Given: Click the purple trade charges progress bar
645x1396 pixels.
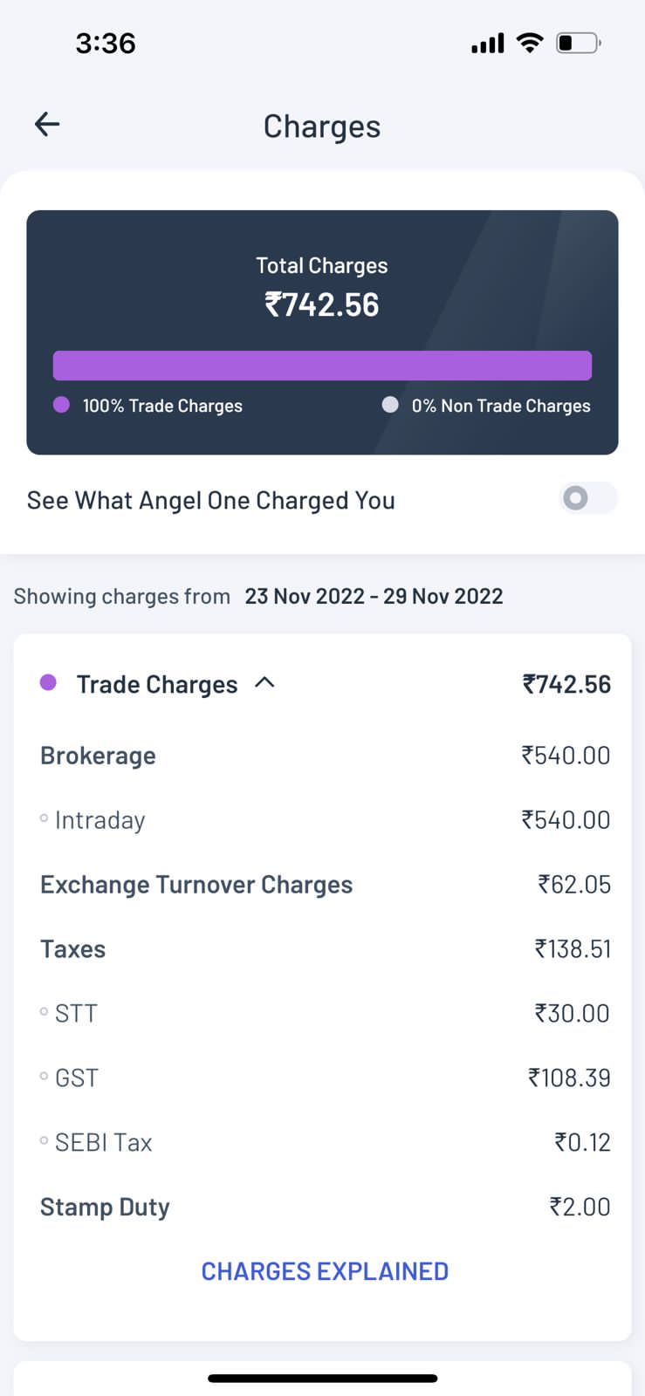Looking at the screenshot, I should click(322, 366).
